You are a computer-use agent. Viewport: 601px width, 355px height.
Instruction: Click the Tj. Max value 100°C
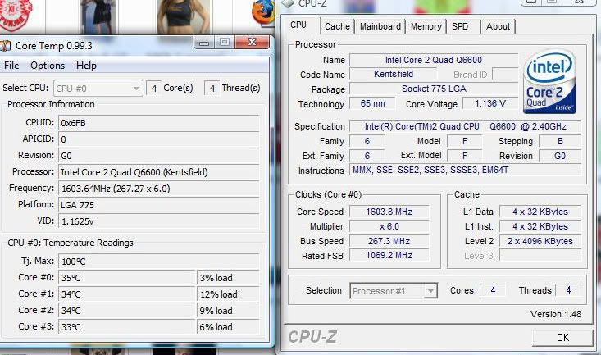tap(159, 262)
